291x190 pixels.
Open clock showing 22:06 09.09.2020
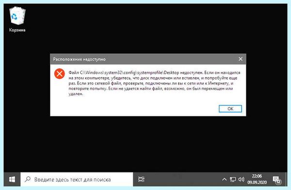[257, 179]
